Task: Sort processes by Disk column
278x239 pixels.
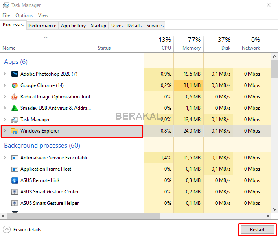Action: tap(218, 44)
